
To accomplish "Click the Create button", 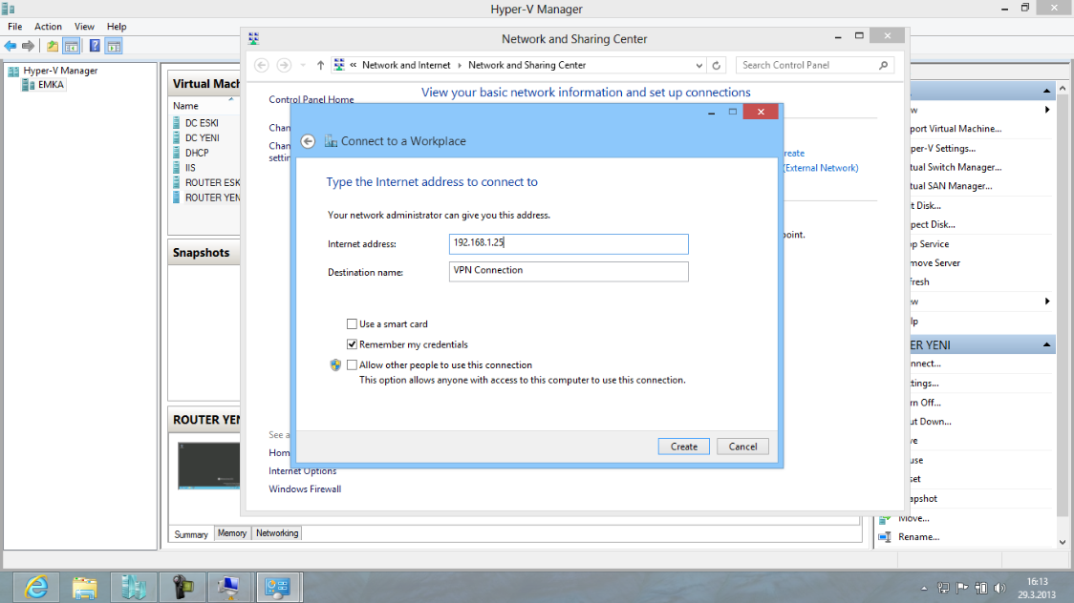I will pyautogui.click(x=683, y=447).
